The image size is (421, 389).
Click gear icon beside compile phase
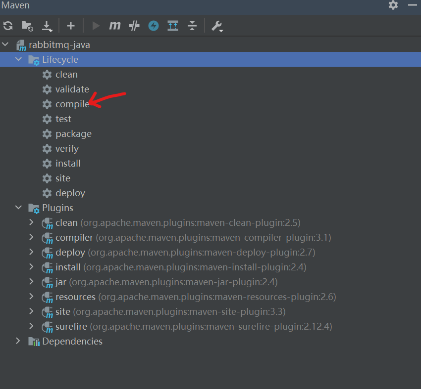pyautogui.click(x=47, y=104)
